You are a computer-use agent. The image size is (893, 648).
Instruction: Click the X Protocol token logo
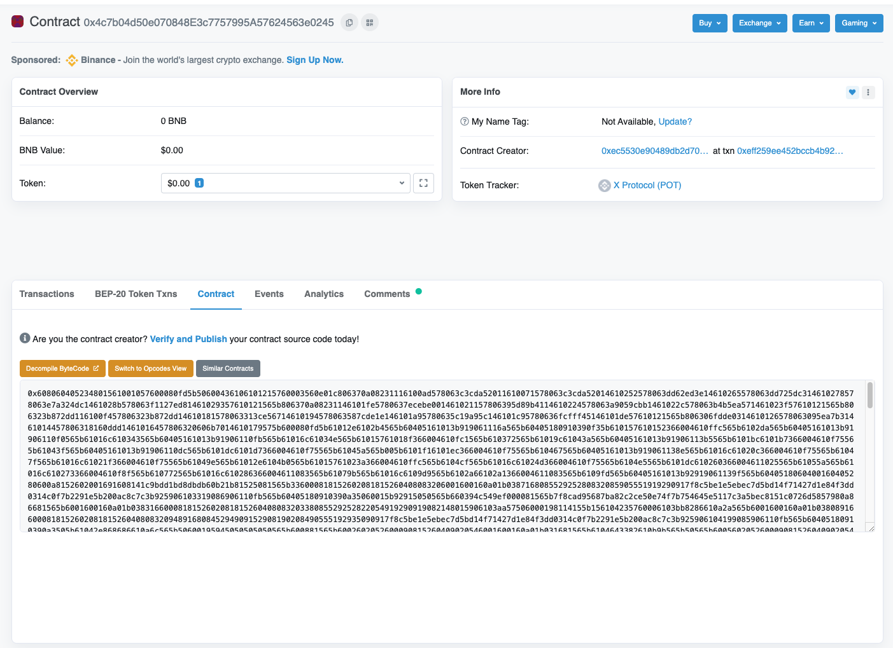pos(604,186)
